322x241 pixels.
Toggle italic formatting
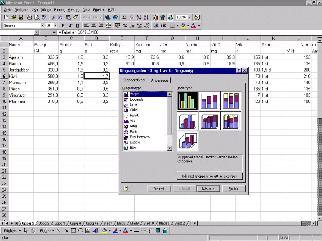coord(70,25)
